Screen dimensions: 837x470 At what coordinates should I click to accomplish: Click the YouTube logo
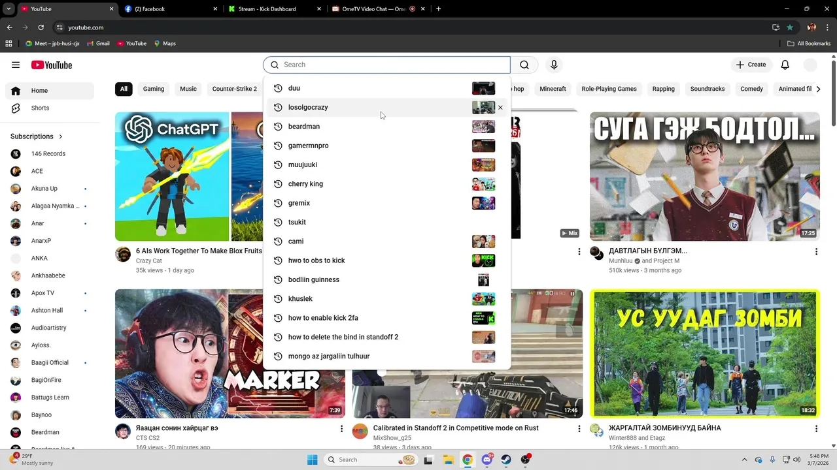pyautogui.click(x=51, y=65)
